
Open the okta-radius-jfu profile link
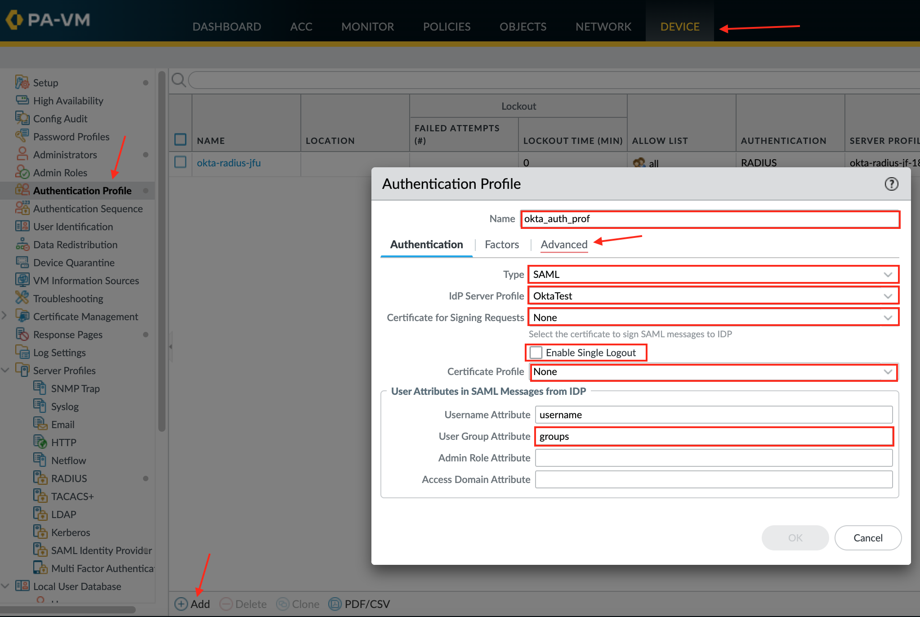coord(228,163)
